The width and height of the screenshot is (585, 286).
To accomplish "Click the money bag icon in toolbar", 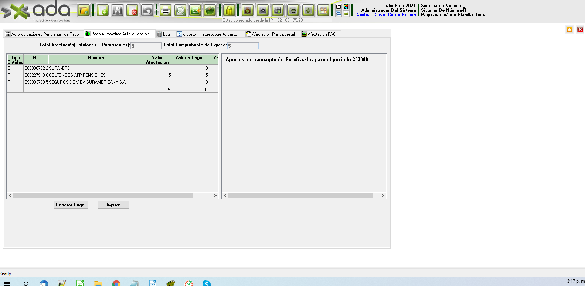I will click(248, 10).
